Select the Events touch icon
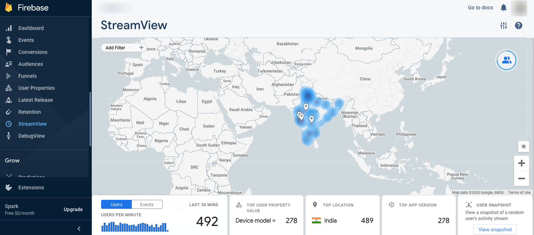The height and width of the screenshot is (235, 534). [9, 40]
